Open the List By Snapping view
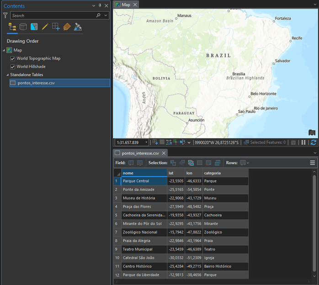The width and height of the screenshot is (319, 285). [x=56, y=27]
